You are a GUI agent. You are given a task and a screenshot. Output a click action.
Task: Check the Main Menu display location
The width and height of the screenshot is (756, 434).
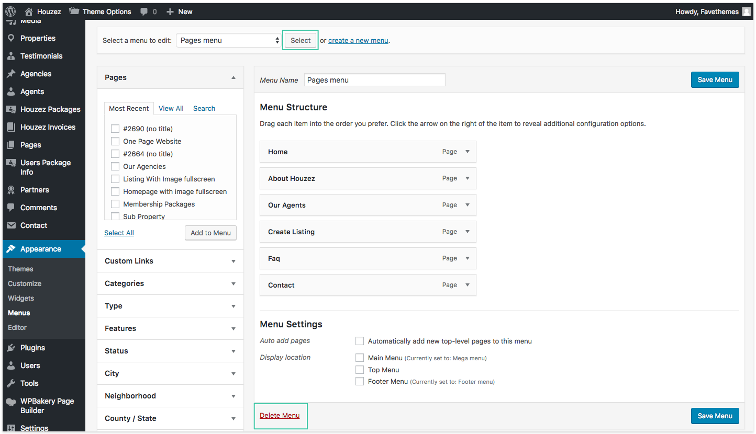pos(360,358)
